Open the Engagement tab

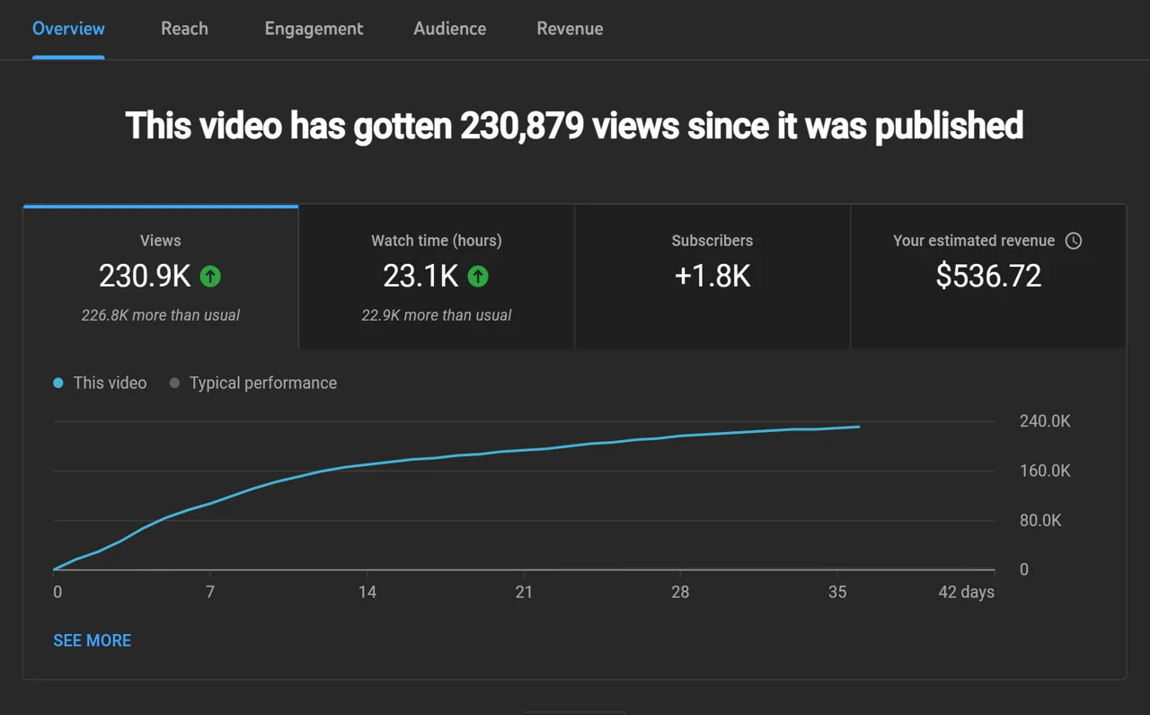(x=314, y=29)
